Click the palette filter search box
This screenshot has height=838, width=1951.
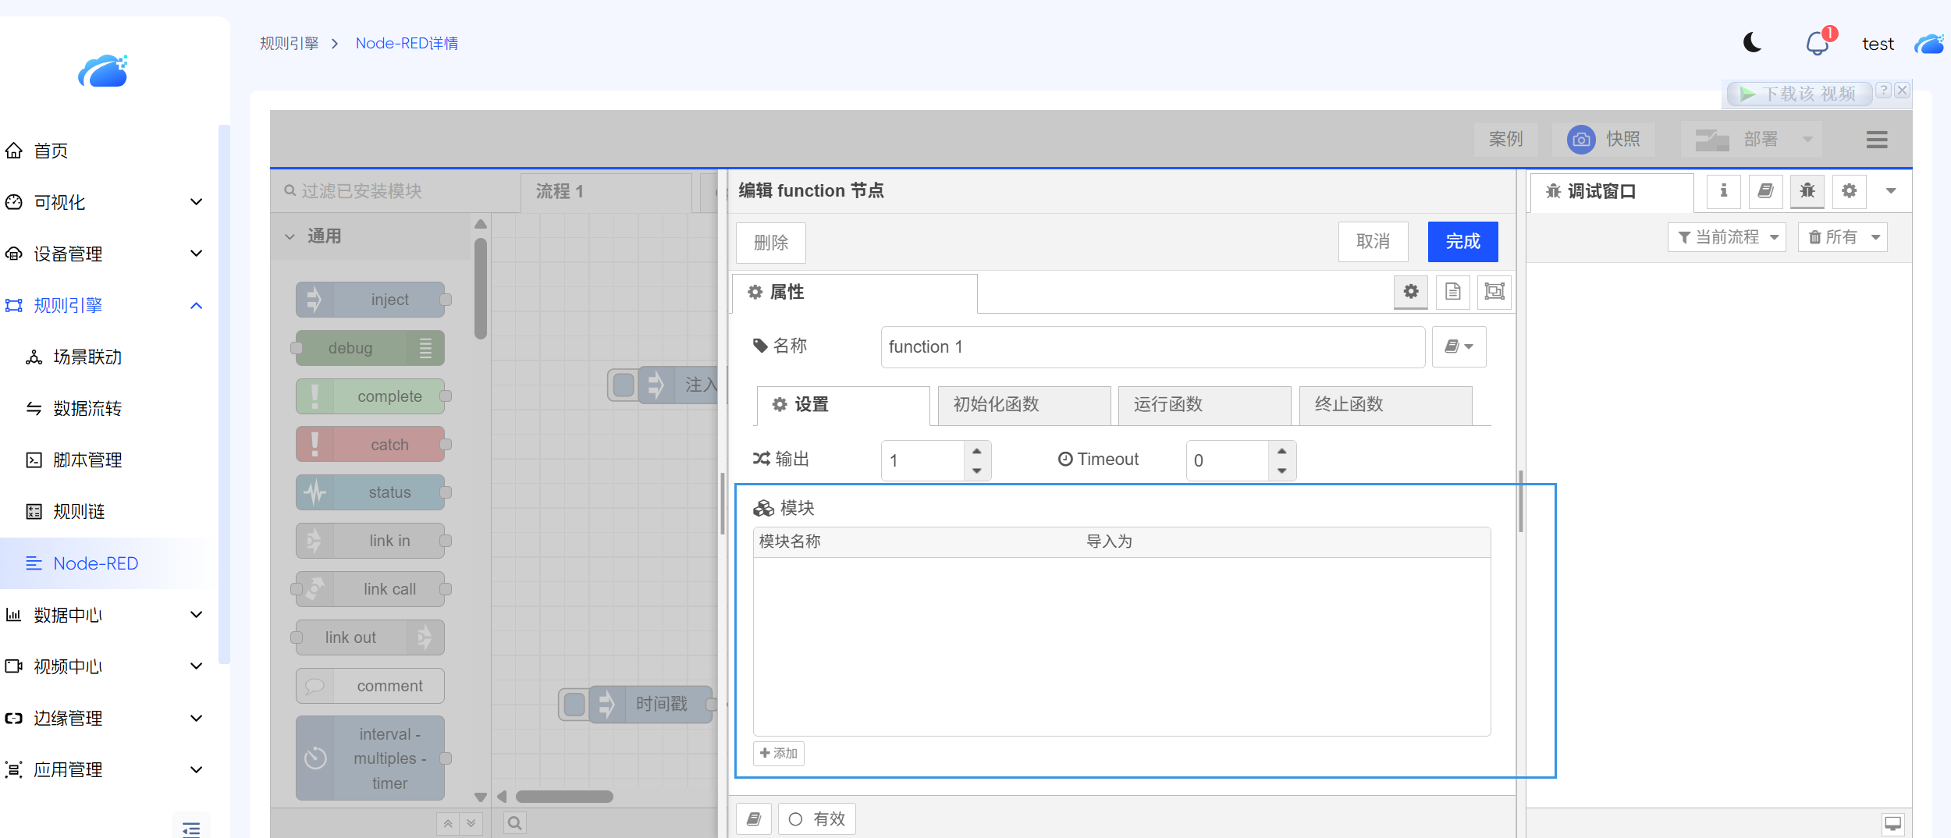click(396, 191)
